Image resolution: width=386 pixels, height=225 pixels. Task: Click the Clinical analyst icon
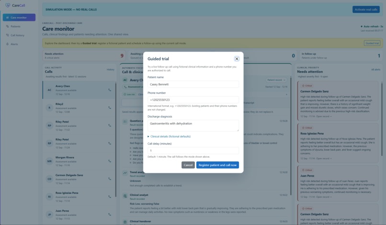pos(125,196)
